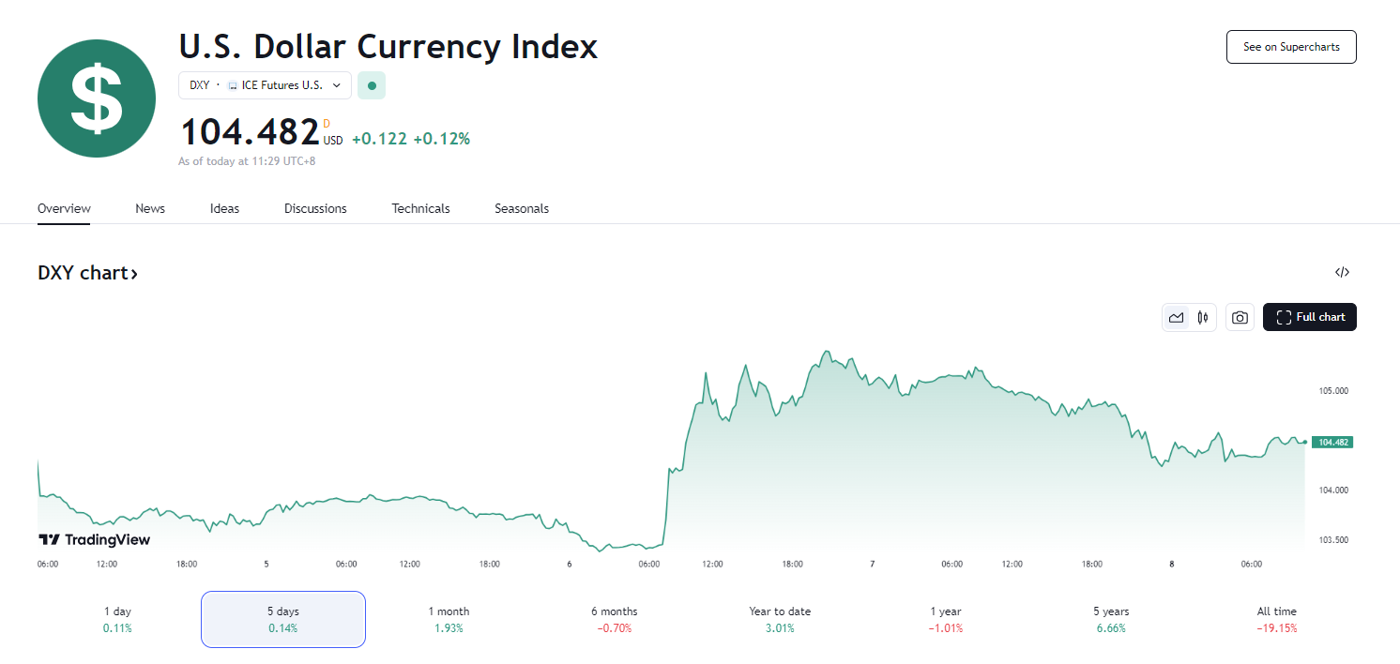1400x664 pixels.
Task: Select the Year to date range
Action: (780, 619)
